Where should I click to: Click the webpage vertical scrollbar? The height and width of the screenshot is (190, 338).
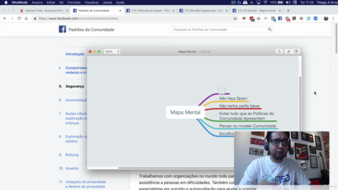coord(336,39)
